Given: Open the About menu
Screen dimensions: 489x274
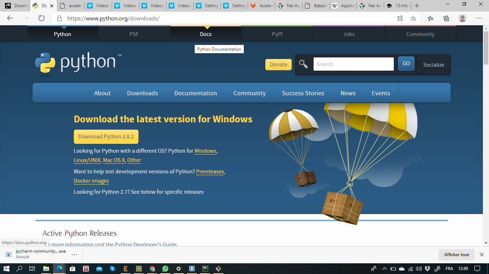Looking at the screenshot, I should [102, 93].
